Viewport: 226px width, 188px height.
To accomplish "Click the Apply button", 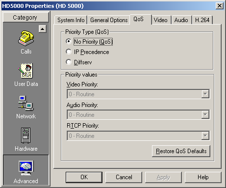I will (163, 177).
